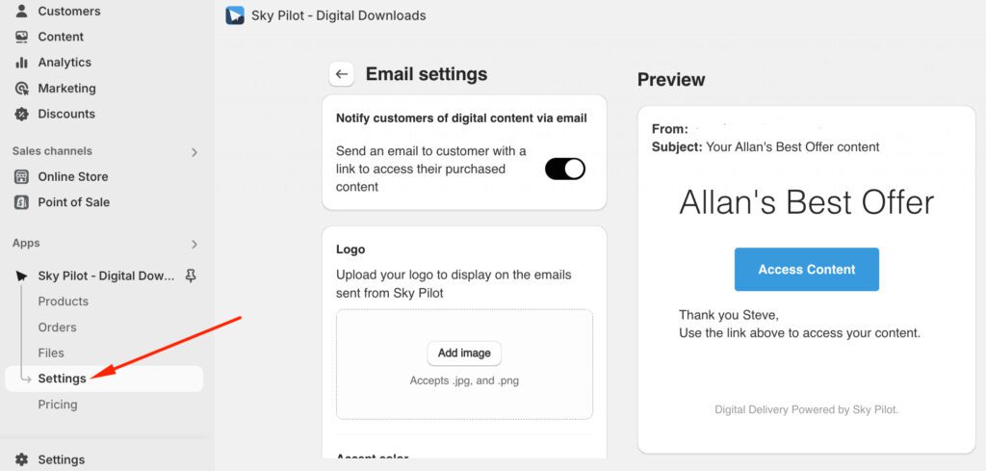
Task: Expand the Sales channels chevron
Action: [194, 151]
